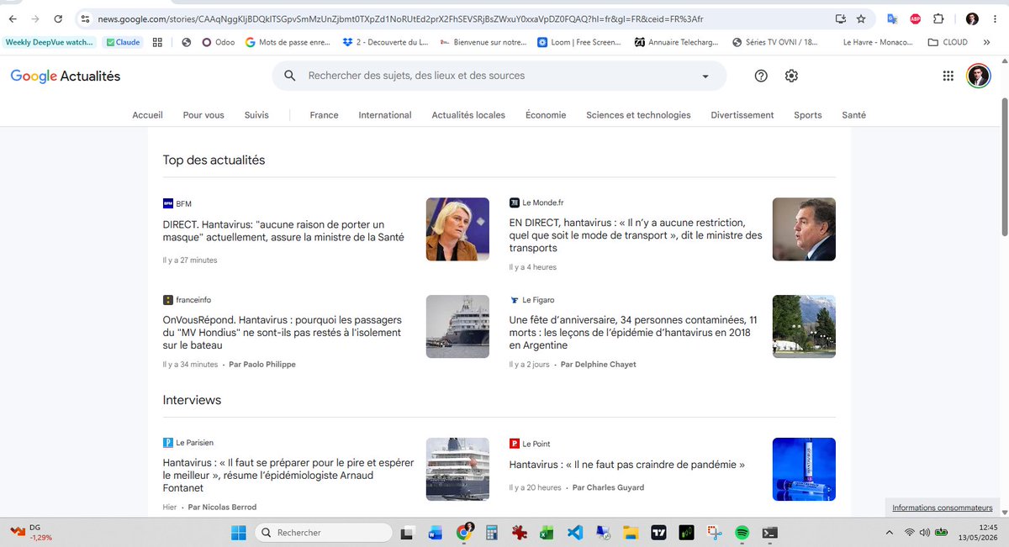Screen dimensions: 1009x547
Task: Click the franceinfo source name
Action: pyautogui.click(x=194, y=300)
